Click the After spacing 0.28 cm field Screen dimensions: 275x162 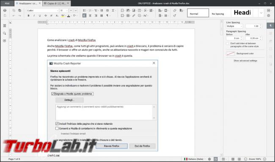point(253,38)
